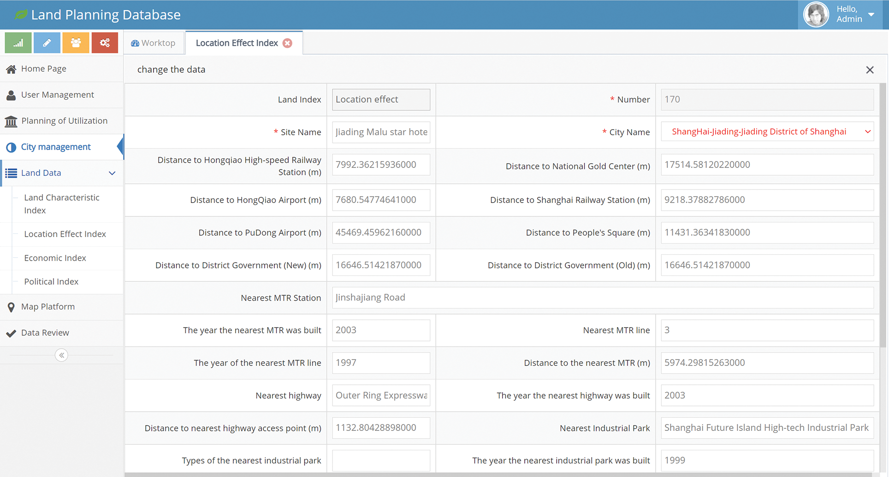This screenshot has height=477, width=889.
Task: Click the blue pencil edit icon
Action: click(x=47, y=43)
